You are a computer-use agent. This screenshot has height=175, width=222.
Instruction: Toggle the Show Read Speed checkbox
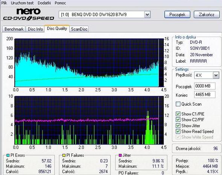pyautogui.click(x=178, y=131)
